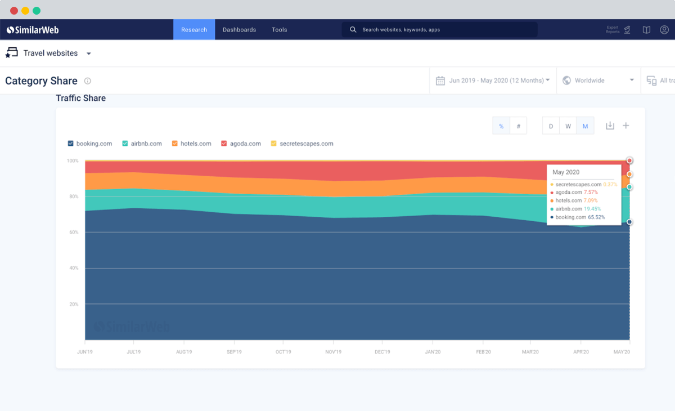Viewport: 675px width, 411px height.
Task: Download the chart data
Action: [x=610, y=126]
